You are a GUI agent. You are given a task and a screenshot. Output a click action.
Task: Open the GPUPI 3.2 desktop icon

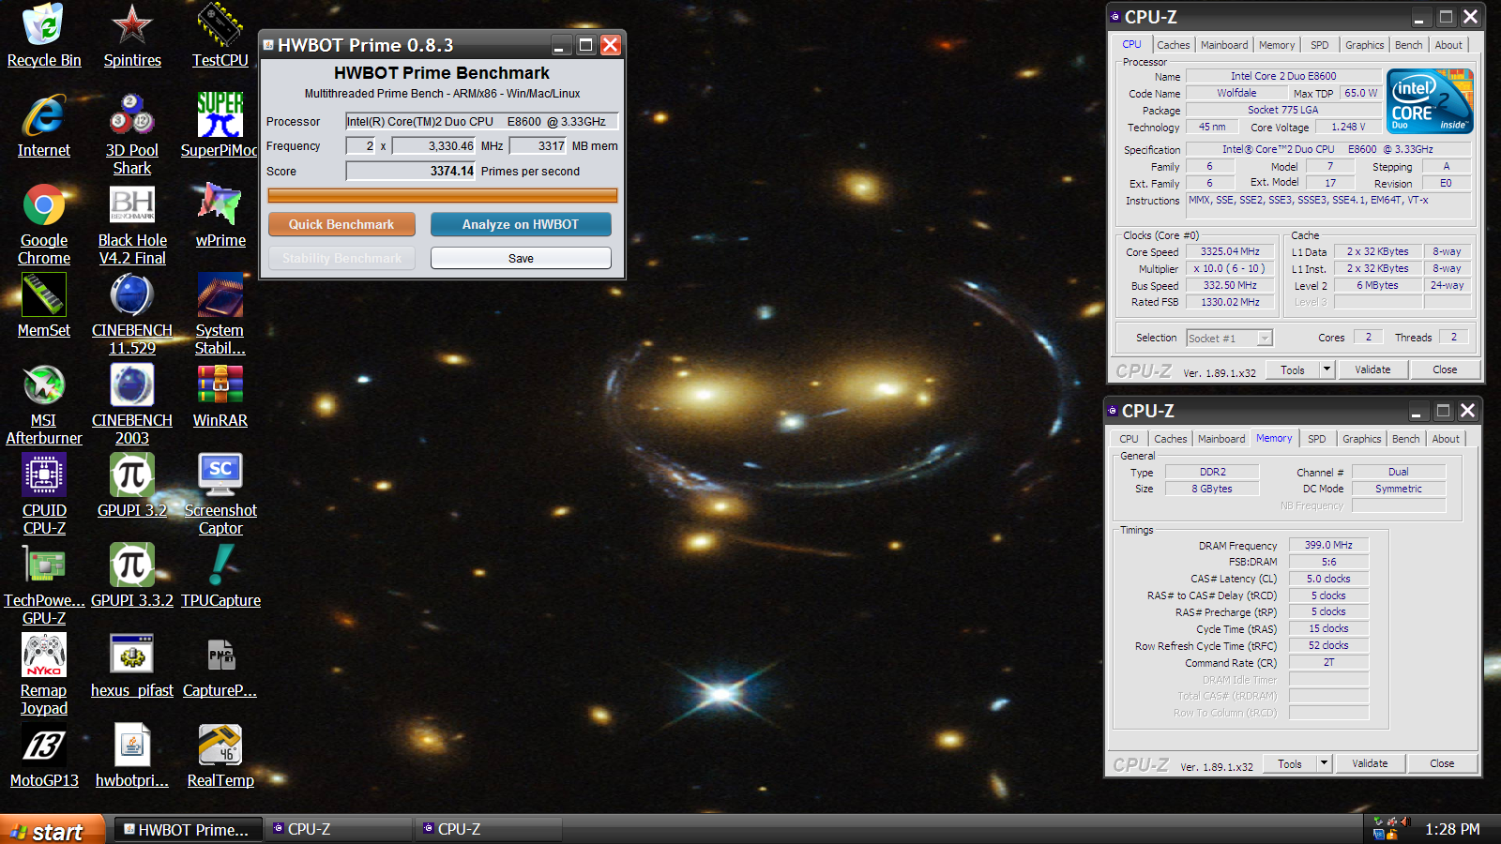point(132,486)
